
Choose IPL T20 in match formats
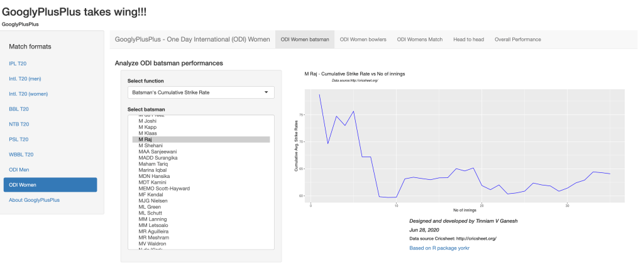(18, 64)
